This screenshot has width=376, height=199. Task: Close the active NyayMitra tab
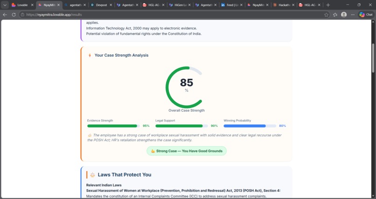click(58, 5)
